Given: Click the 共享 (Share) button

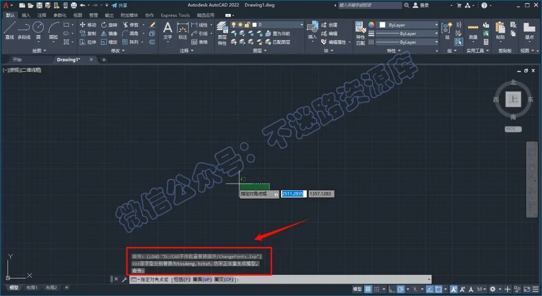Looking at the screenshot, I should point(119,5).
